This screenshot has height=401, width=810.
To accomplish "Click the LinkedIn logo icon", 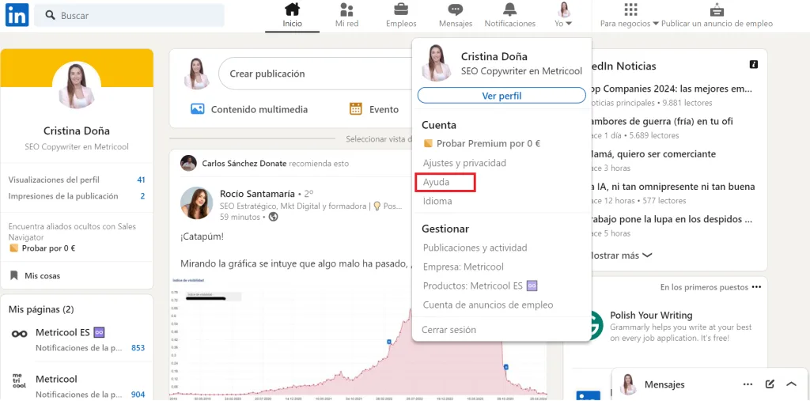I will pyautogui.click(x=17, y=15).
